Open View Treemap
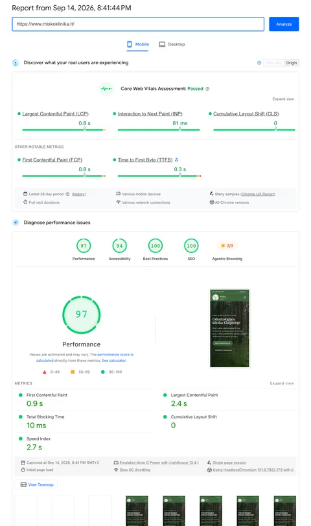Screen dimensions: 311x526 (36, 484)
